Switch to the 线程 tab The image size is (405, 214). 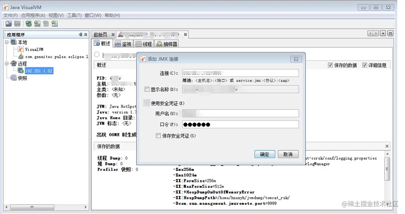pyautogui.click(x=144, y=44)
